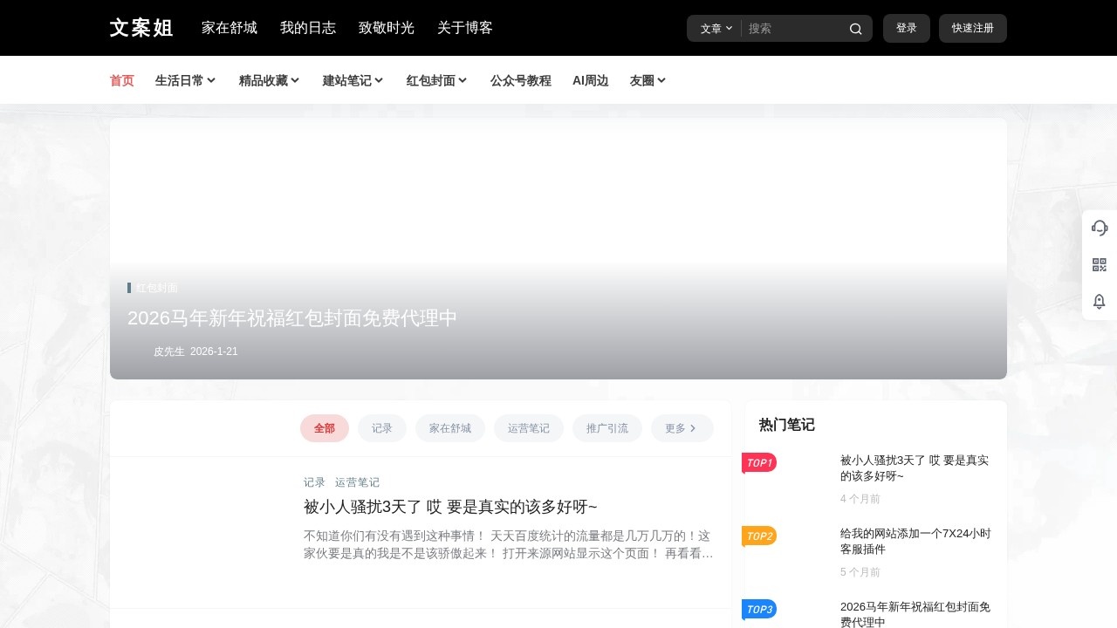Go to 首页 nav item
Image resolution: width=1117 pixels, height=628 pixels.
click(122, 80)
